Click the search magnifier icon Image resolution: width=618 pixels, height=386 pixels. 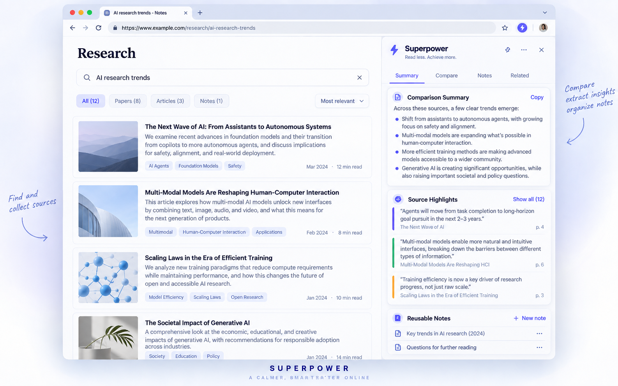coord(87,77)
